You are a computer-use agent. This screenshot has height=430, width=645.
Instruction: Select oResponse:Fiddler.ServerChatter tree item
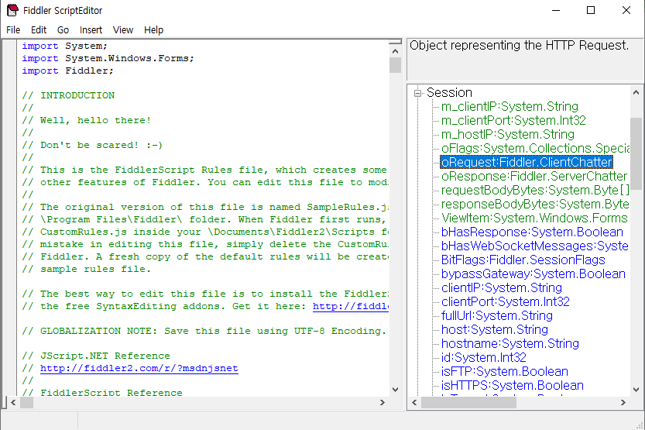click(x=534, y=177)
